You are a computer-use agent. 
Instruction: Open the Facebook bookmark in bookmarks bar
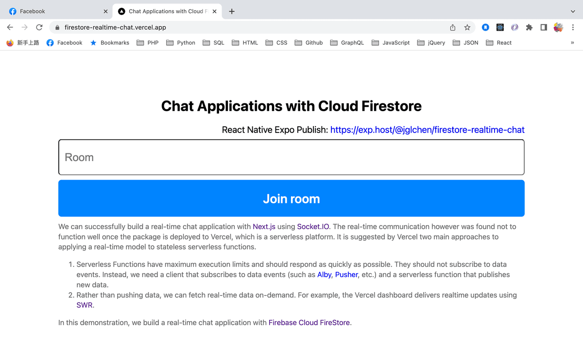point(65,43)
